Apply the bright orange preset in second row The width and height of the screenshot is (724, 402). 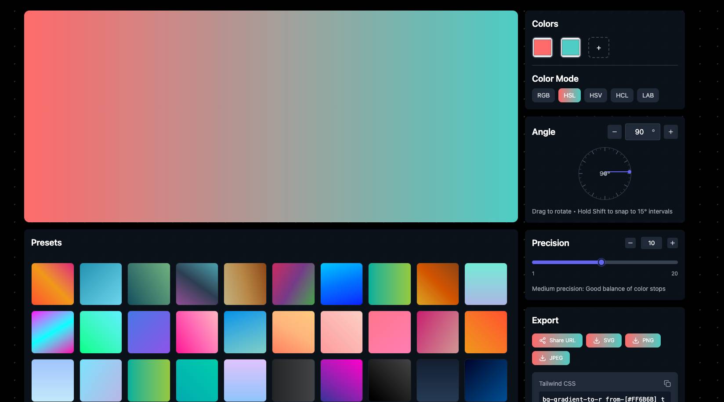[486, 332]
